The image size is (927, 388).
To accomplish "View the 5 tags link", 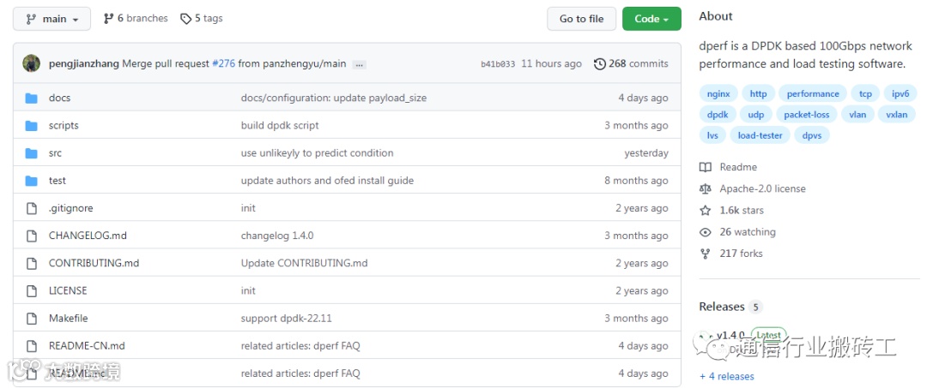I will (x=202, y=18).
